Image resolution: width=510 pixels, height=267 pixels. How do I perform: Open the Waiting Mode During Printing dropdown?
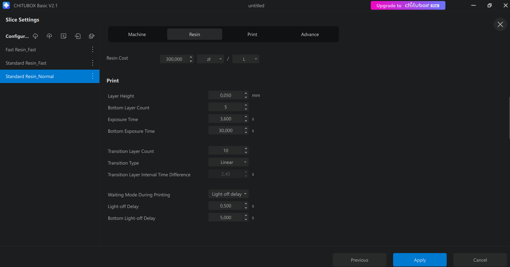click(x=228, y=194)
